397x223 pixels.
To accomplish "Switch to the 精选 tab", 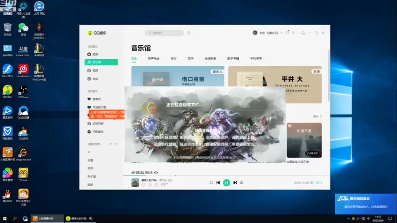I will point(134,58).
